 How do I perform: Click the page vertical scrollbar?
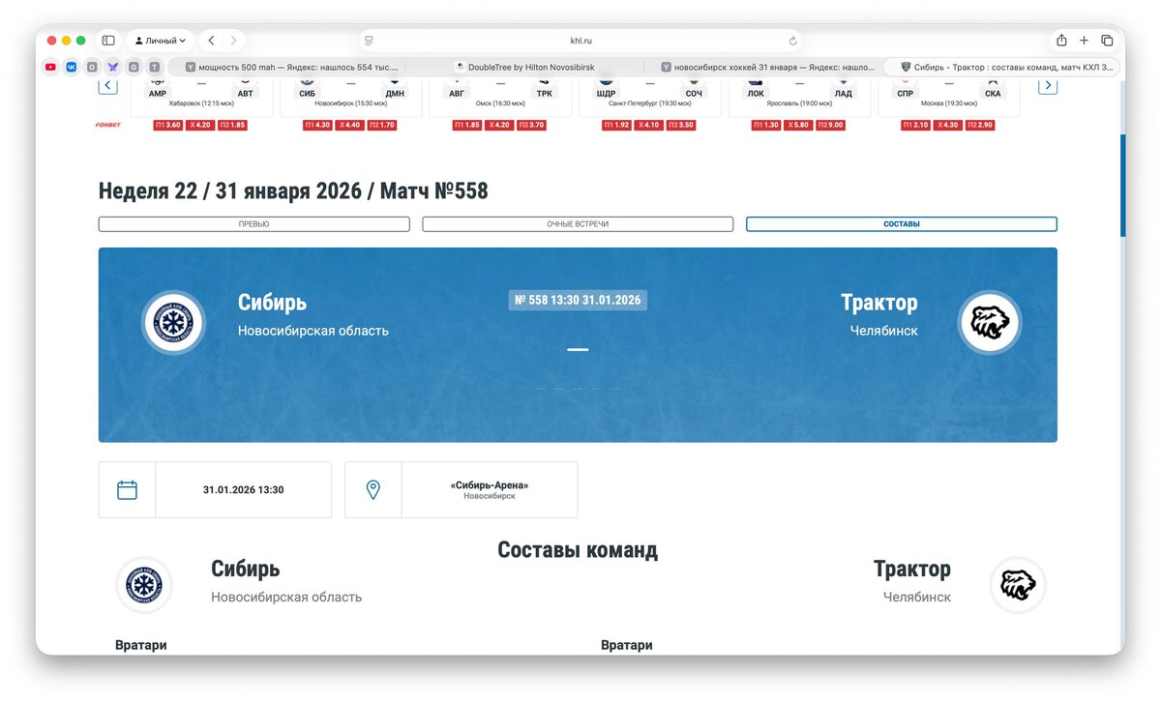tap(1122, 184)
